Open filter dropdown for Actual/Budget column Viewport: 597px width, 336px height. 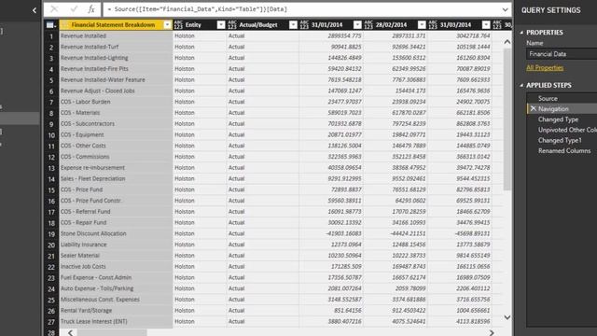click(293, 25)
